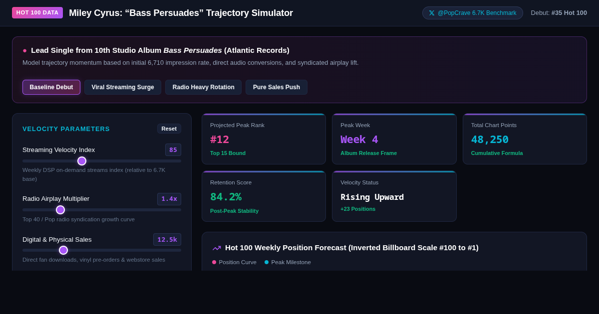This screenshot has width=599, height=314.
Task: Click the Trajectory Simulator page title
Action: (181, 13)
